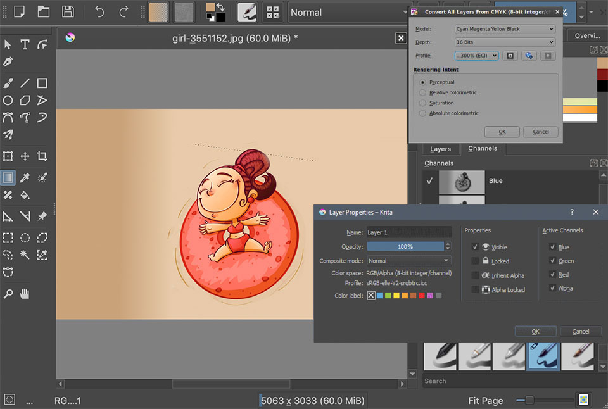This screenshot has height=409, width=608.
Task: Select the Crop tool
Action: 42,156
